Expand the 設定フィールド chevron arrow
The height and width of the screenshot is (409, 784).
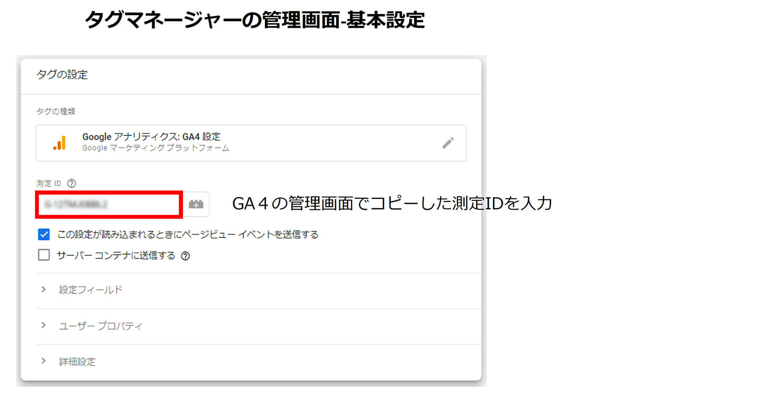[44, 289]
